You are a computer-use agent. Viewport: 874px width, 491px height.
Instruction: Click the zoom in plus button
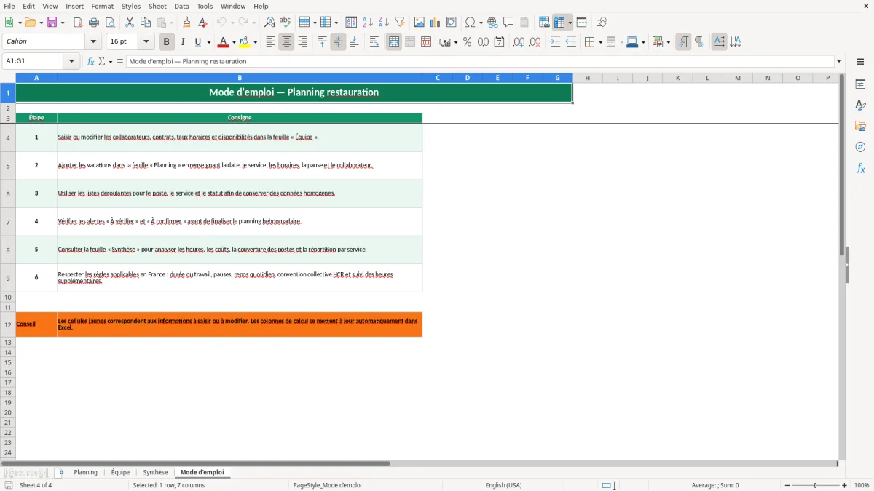click(x=845, y=485)
